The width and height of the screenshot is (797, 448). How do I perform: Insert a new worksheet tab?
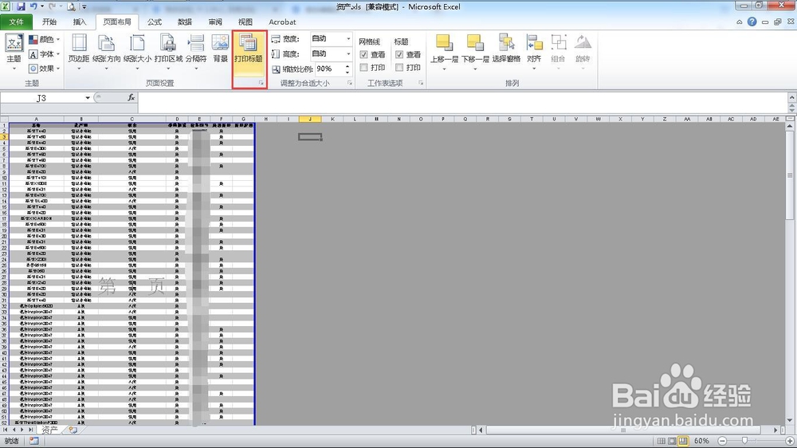73,430
